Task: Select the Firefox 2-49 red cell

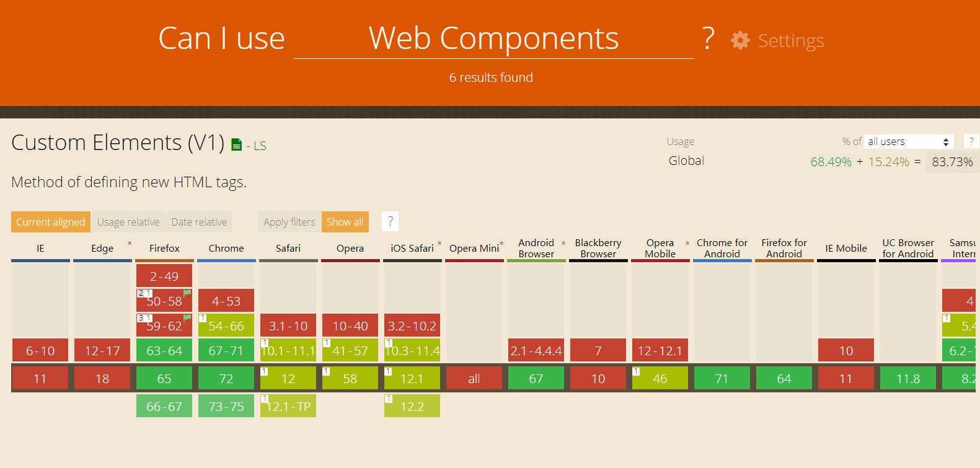Action: [164, 276]
